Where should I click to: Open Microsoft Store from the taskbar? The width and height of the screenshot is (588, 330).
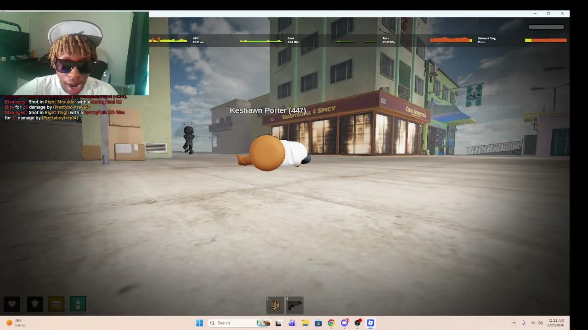[318, 323]
